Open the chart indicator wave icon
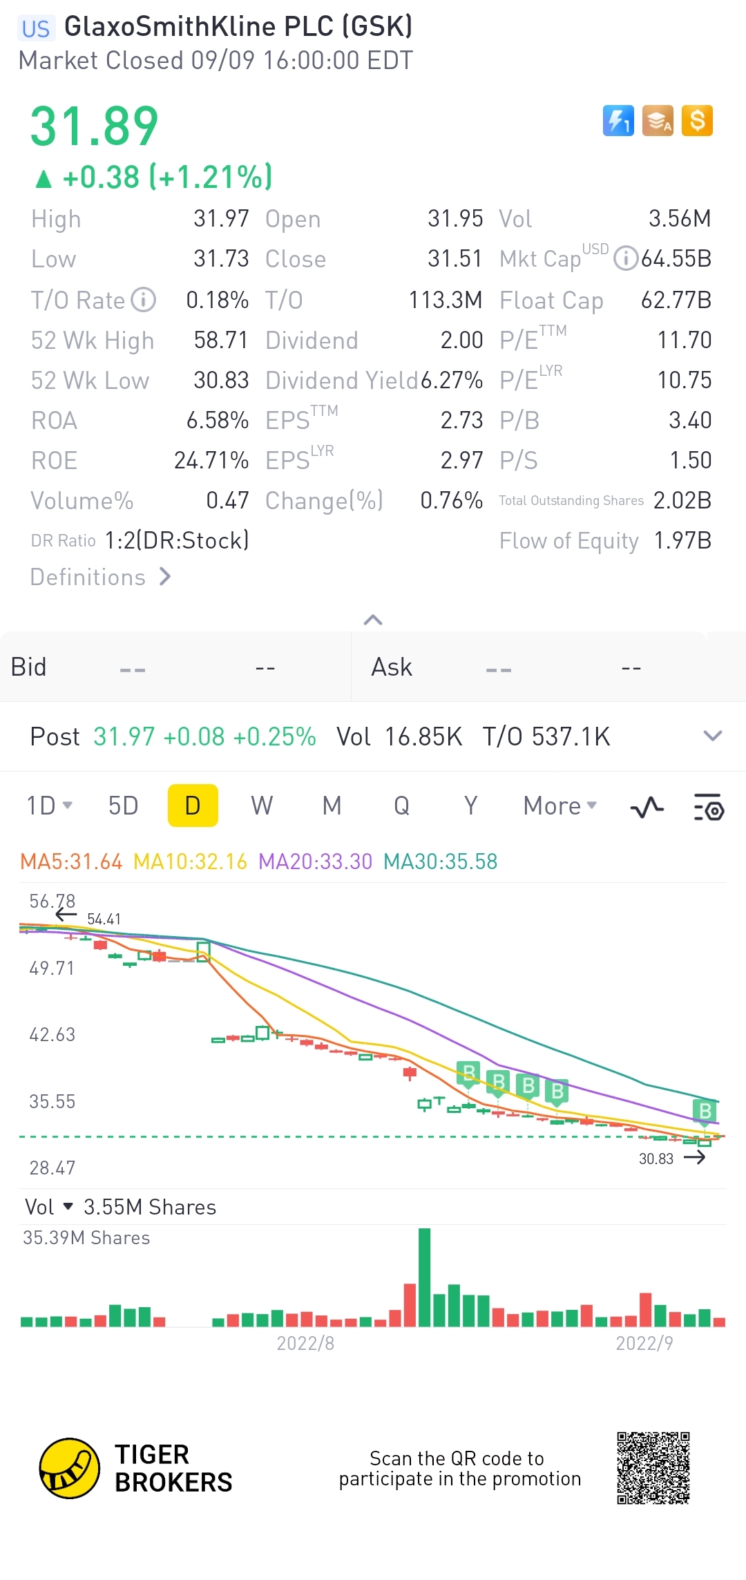The width and height of the screenshot is (746, 1580). (x=647, y=807)
